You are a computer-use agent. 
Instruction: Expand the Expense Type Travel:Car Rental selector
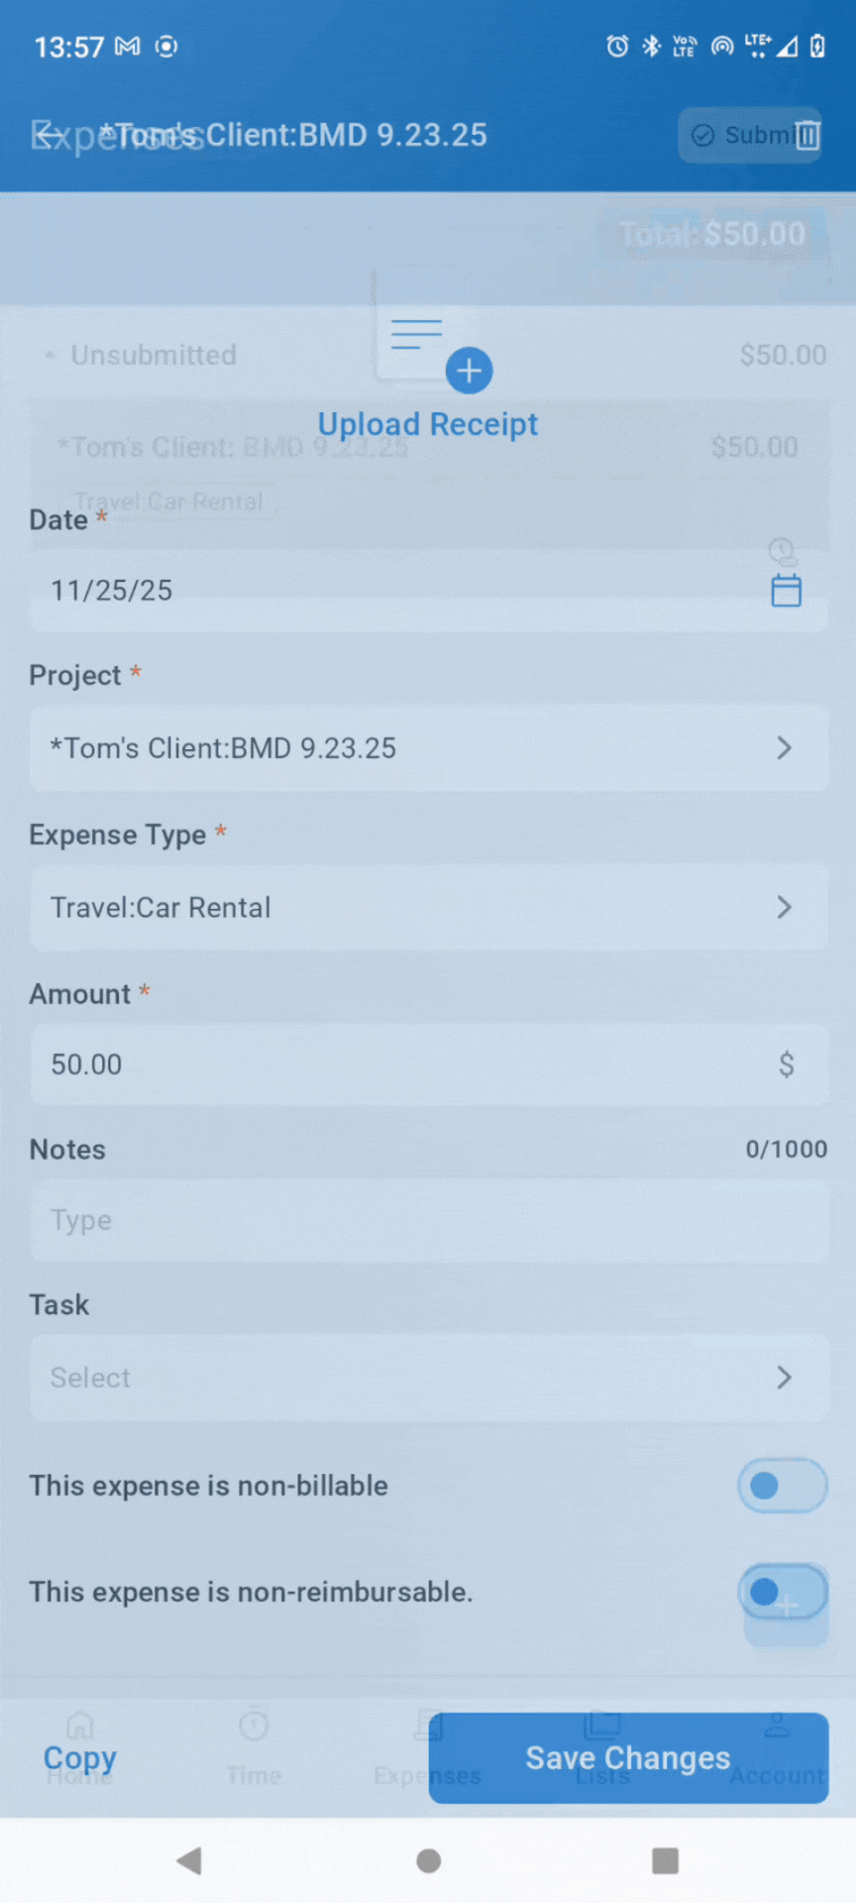pyautogui.click(x=429, y=908)
